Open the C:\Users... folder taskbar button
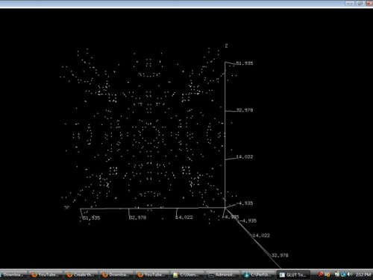This screenshot has width=373, height=280. [187, 275]
